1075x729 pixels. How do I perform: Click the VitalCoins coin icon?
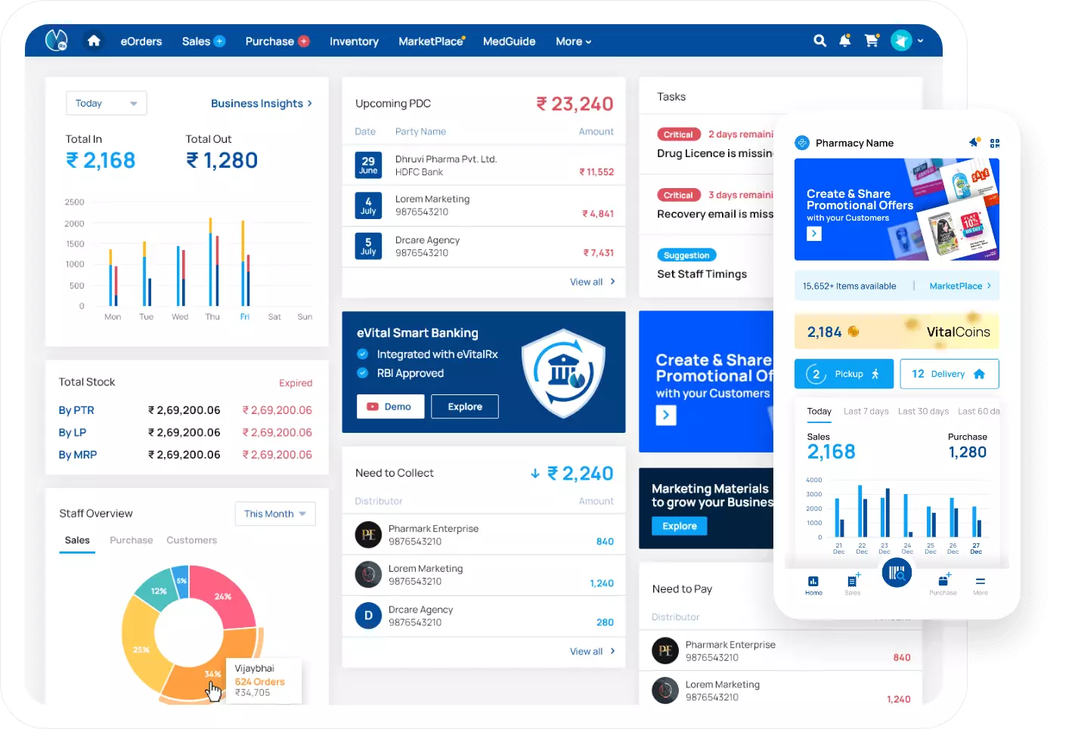[853, 332]
